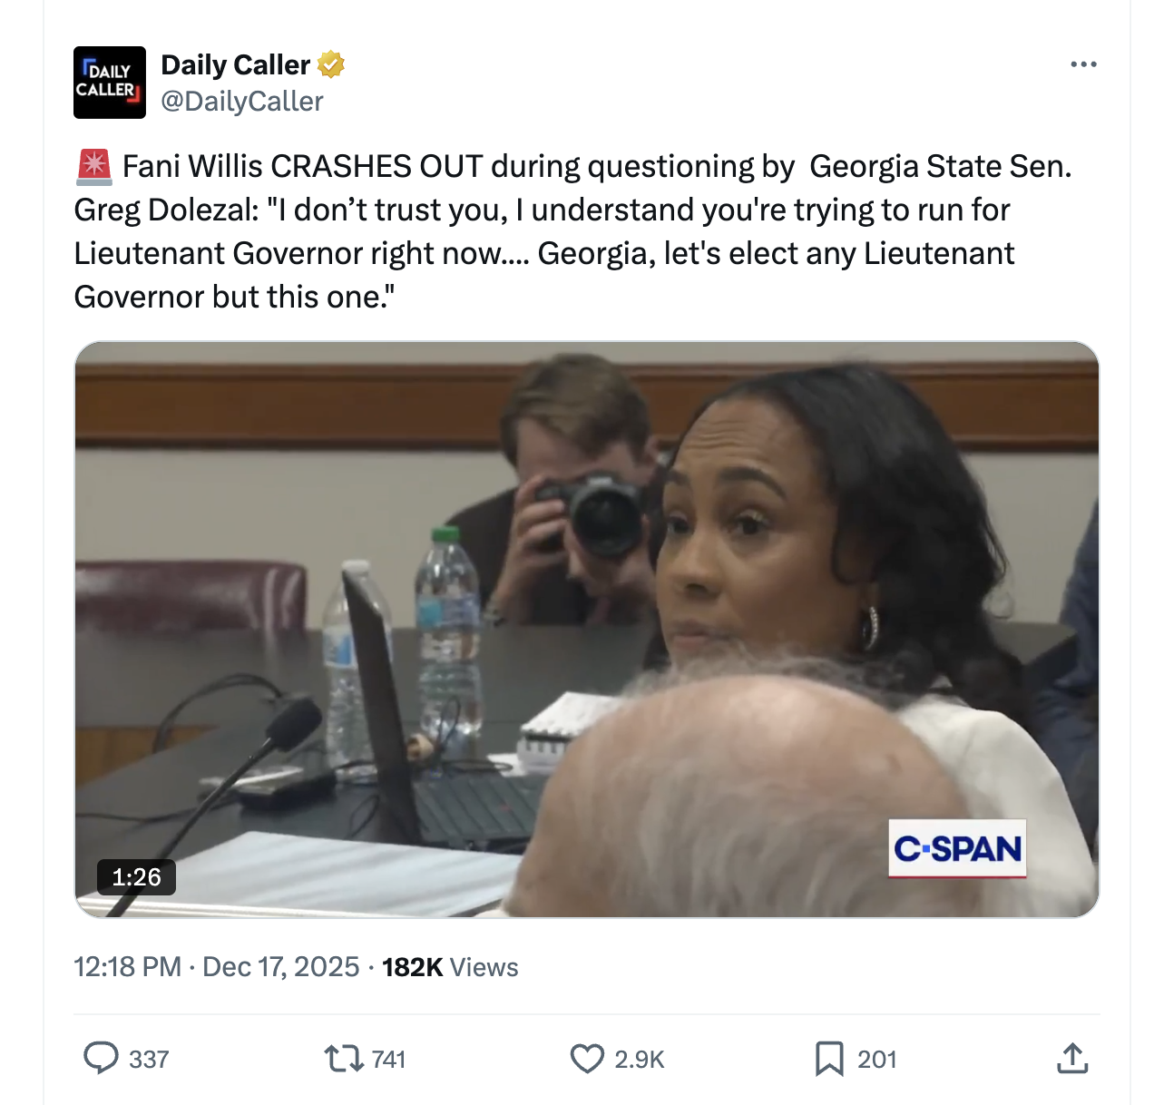Click the 337 replies count

pyautogui.click(x=149, y=1060)
